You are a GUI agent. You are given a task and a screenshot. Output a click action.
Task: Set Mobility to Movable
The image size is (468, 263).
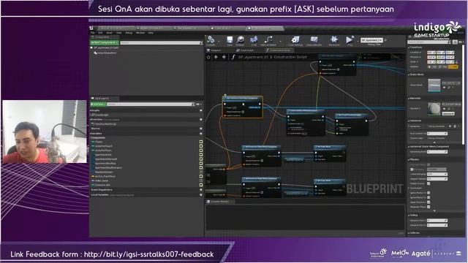click(x=453, y=66)
